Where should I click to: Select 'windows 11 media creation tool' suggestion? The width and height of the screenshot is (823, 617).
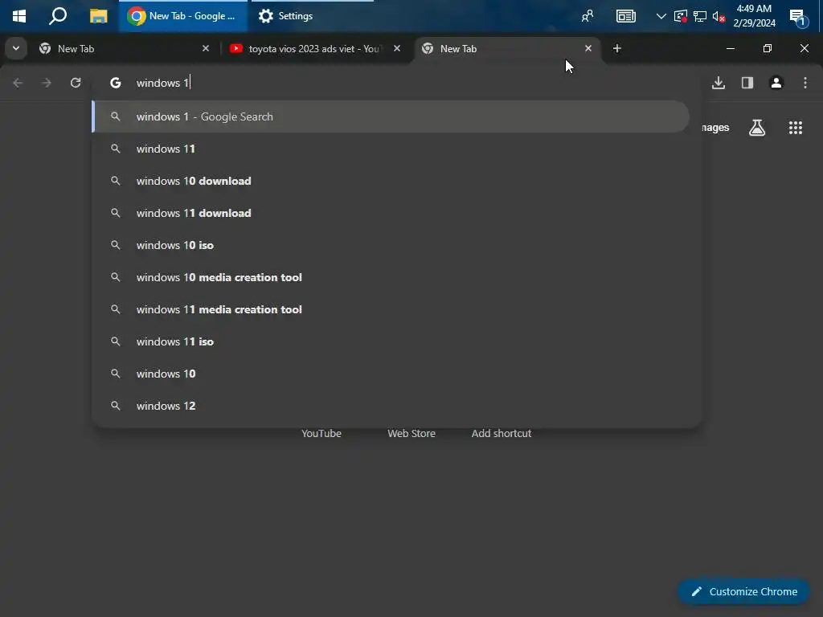391,309
